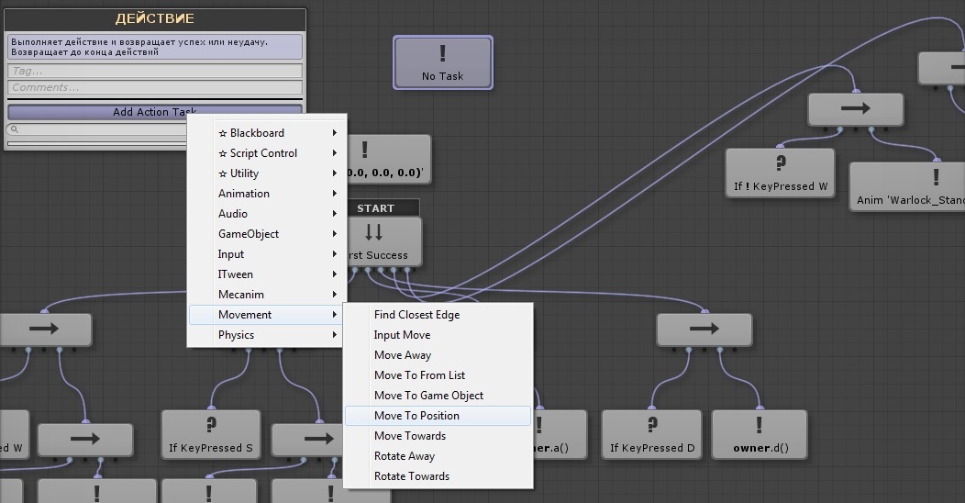The width and height of the screenshot is (965, 503).
Task: Choose the Move Towards action
Action: (438, 436)
